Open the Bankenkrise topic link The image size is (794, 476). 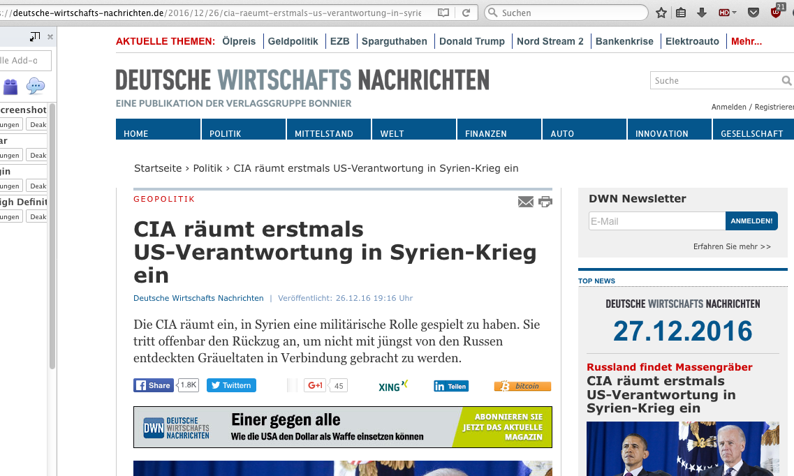(624, 41)
